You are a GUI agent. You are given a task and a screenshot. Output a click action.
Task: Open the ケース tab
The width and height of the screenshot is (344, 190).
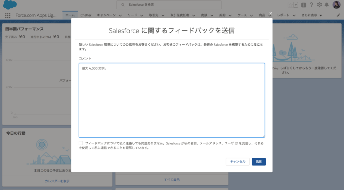(x=242, y=15)
